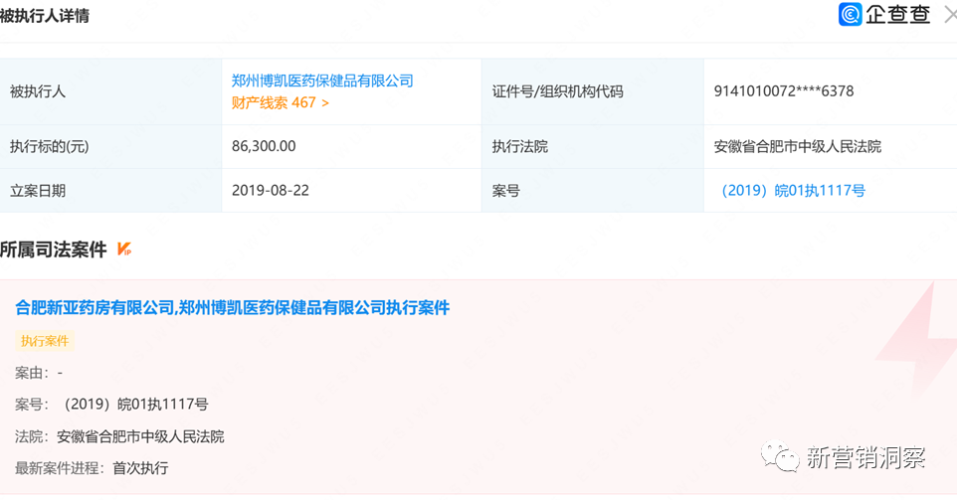Click the VIP badge beside 所属司法案件
957x500 pixels.
coord(124,249)
